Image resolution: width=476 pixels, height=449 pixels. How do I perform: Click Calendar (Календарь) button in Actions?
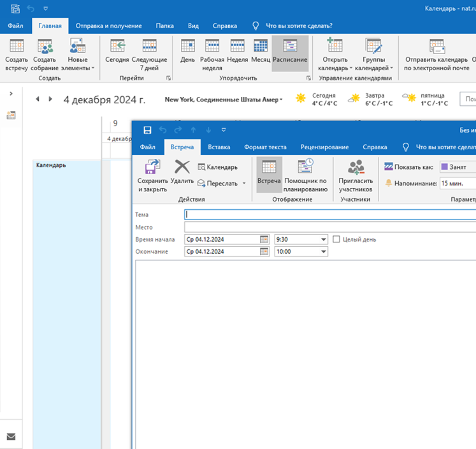[218, 167]
